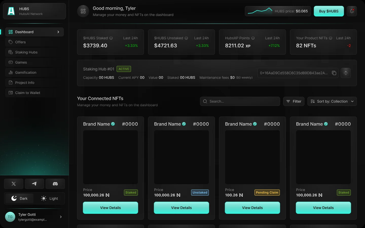Open the icon button beside the copy address icon

[x=346, y=73]
